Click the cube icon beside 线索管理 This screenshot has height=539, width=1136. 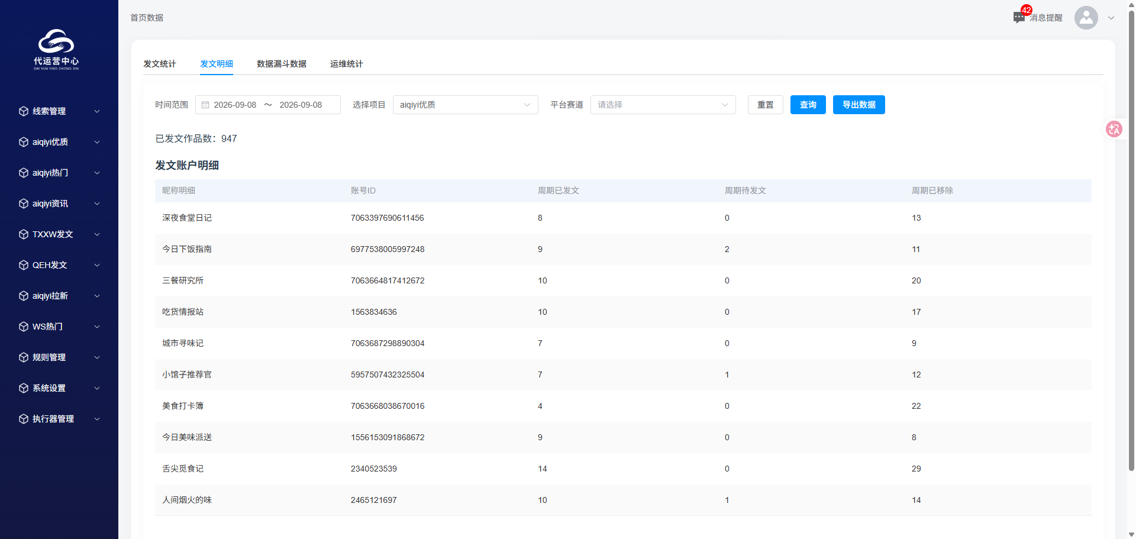[24, 111]
